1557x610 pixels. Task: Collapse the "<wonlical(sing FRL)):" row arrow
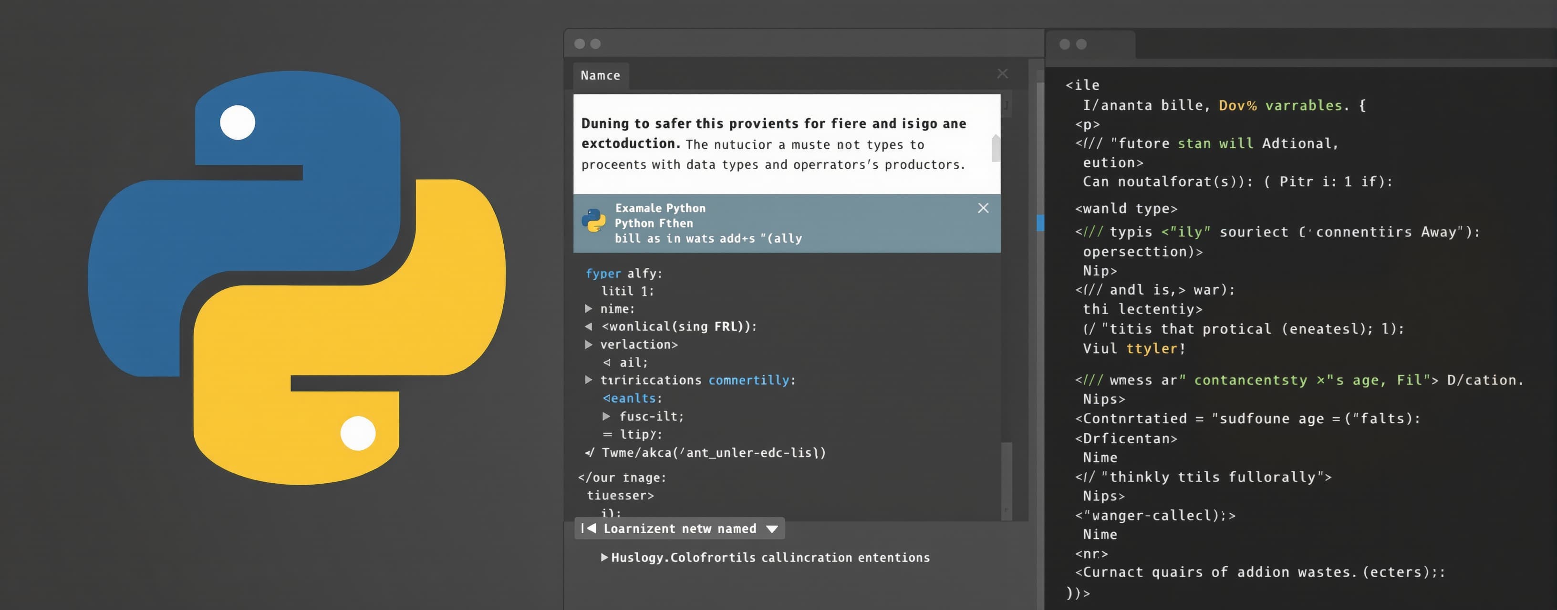click(588, 327)
